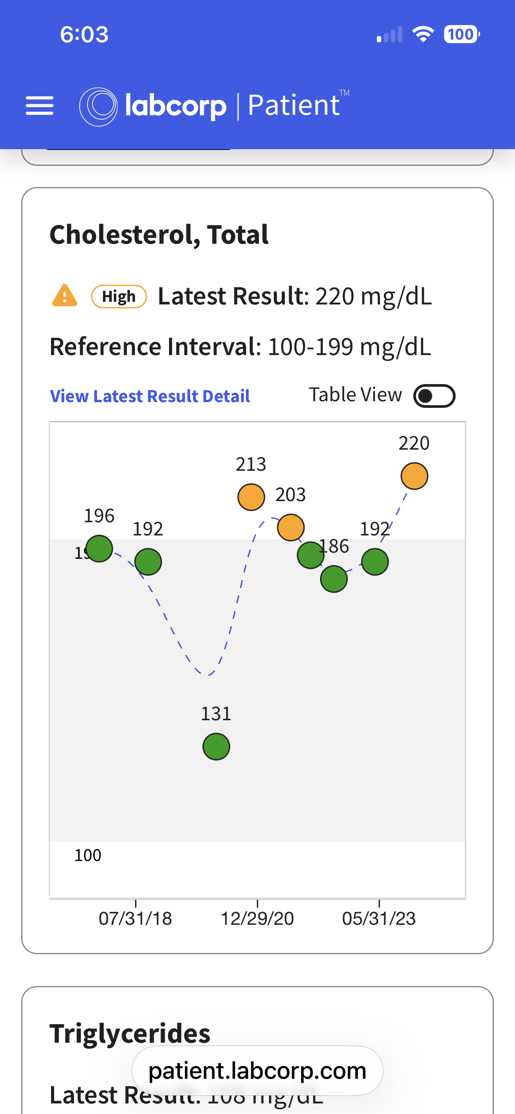This screenshot has width=515, height=1114.
Task: Check the Wi-Fi status icon
Action: coord(423,34)
